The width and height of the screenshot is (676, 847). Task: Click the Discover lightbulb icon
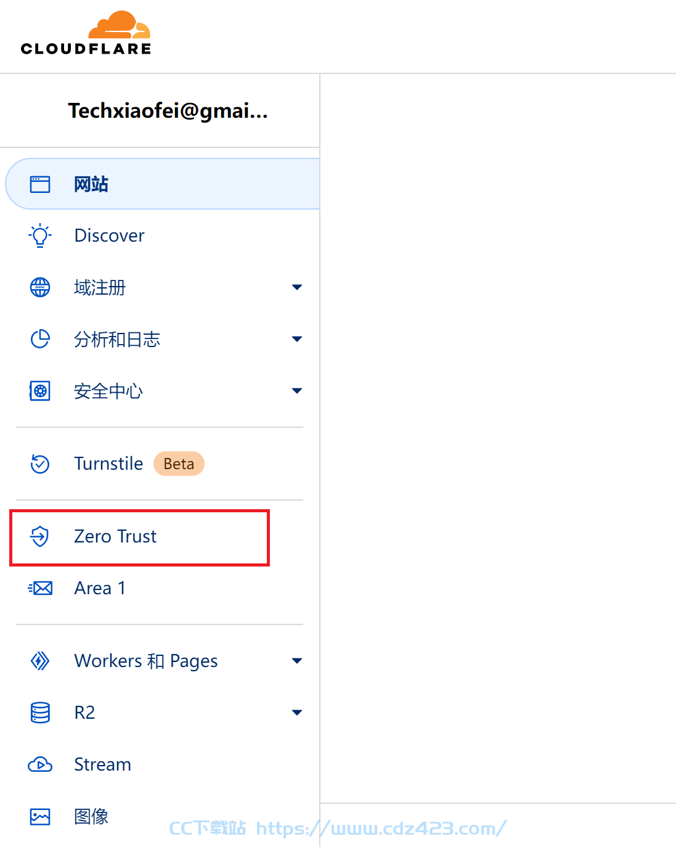coord(40,235)
